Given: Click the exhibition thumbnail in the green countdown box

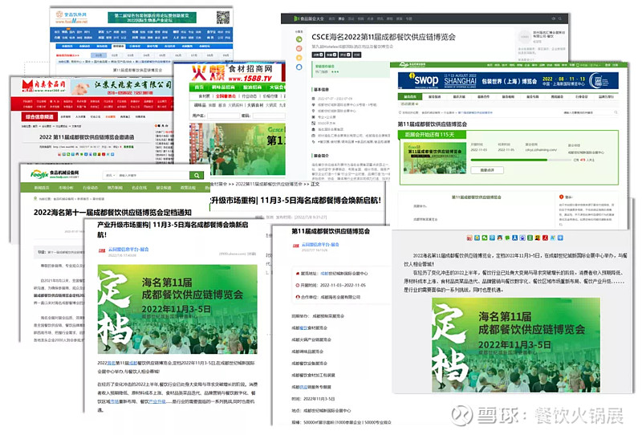Looking at the screenshot, I should pyautogui.click(x=435, y=157).
